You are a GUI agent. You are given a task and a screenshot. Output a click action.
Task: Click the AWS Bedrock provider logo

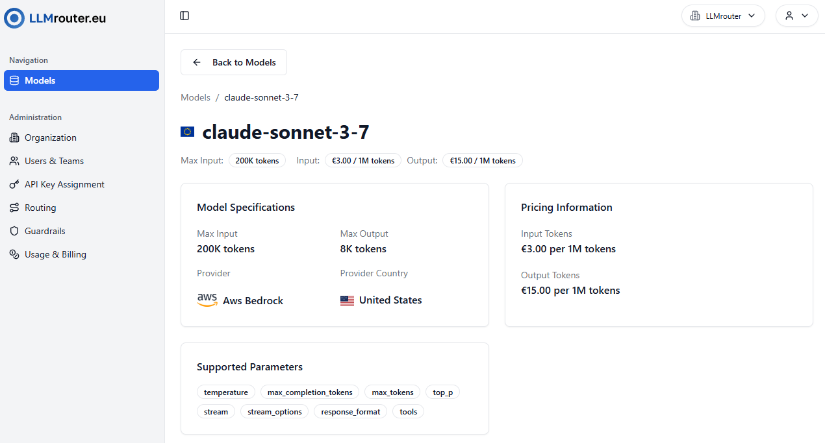[207, 300]
